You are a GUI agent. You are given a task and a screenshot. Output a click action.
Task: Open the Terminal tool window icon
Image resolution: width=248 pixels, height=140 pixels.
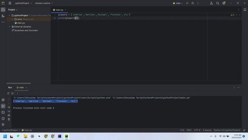(x=3, y=112)
